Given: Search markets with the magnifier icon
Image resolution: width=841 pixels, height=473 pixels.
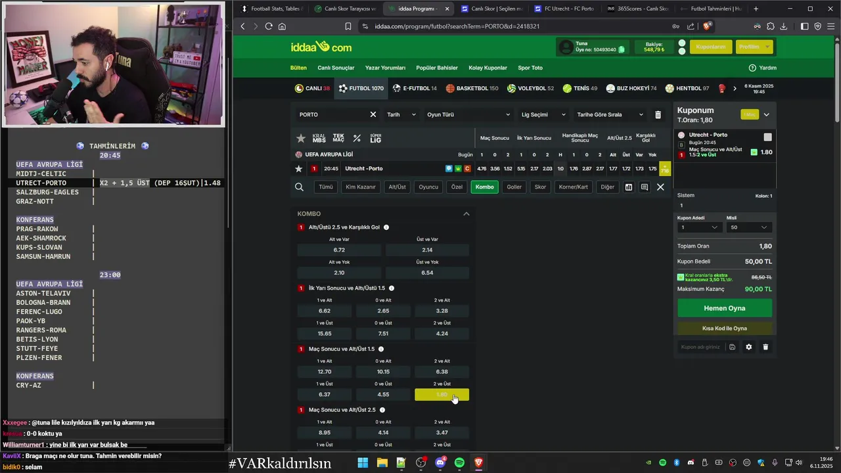Looking at the screenshot, I should 299,187.
